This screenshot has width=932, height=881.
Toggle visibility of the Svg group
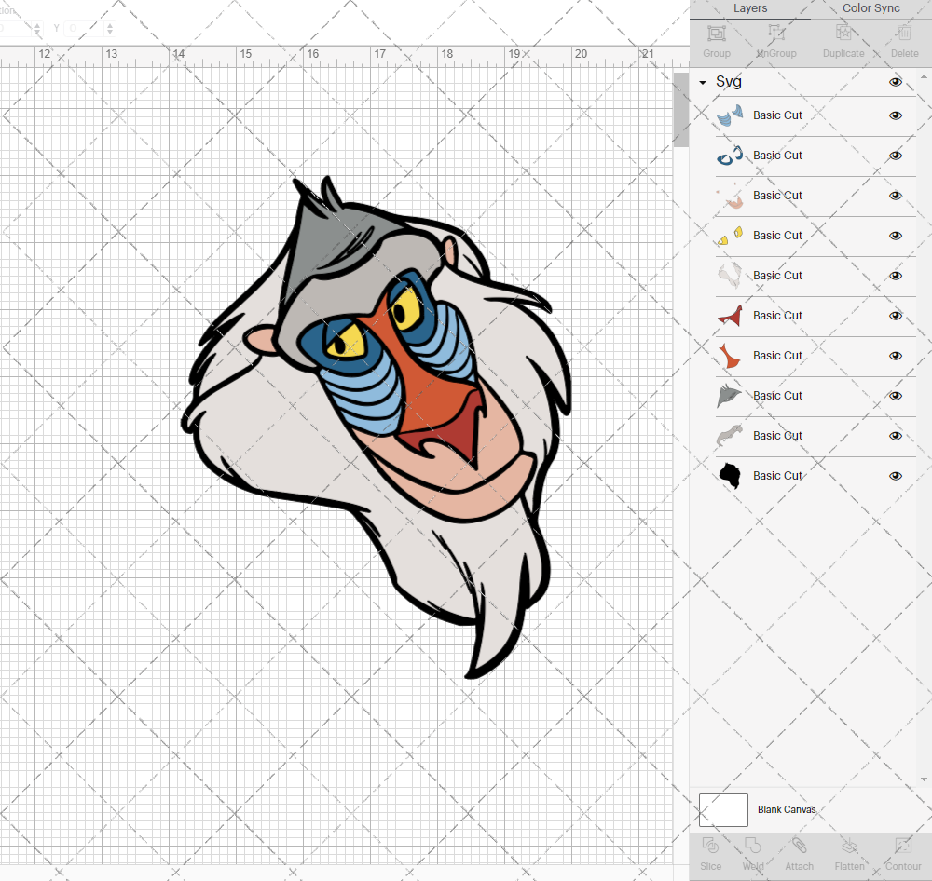895,82
